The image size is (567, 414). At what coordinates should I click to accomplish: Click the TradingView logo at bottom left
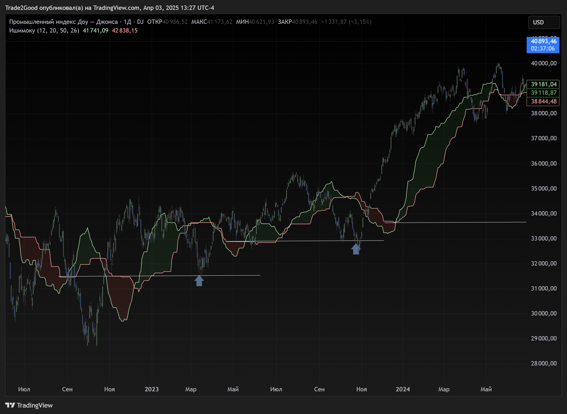tap(29, 405)
